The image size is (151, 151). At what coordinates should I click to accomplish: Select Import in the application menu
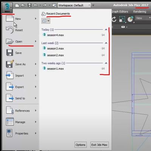pyautogui.click(x=21, y=75)
